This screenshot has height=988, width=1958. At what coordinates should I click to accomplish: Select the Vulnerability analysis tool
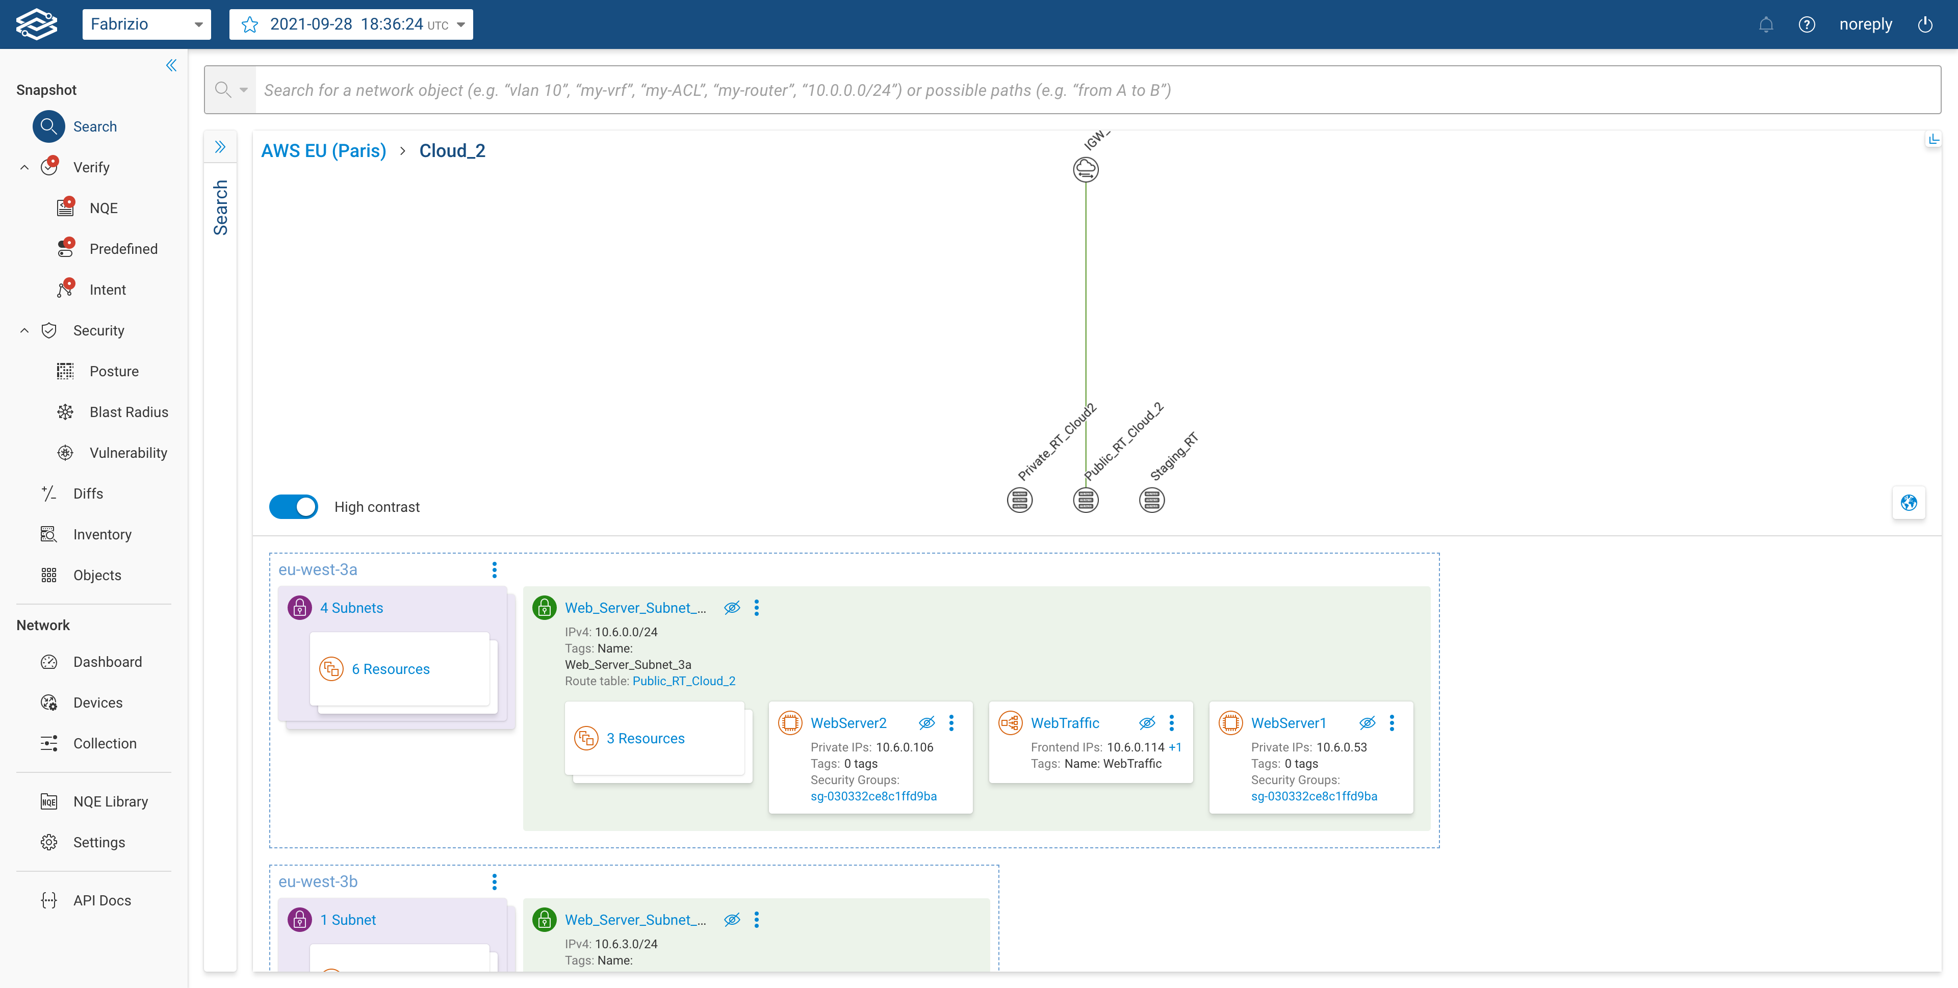point(129,452)
